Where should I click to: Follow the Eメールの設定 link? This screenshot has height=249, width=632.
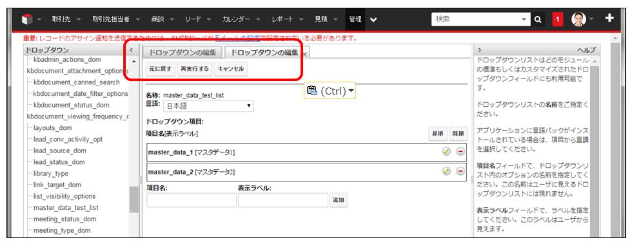pyautogui.click(x=237, y=38)
